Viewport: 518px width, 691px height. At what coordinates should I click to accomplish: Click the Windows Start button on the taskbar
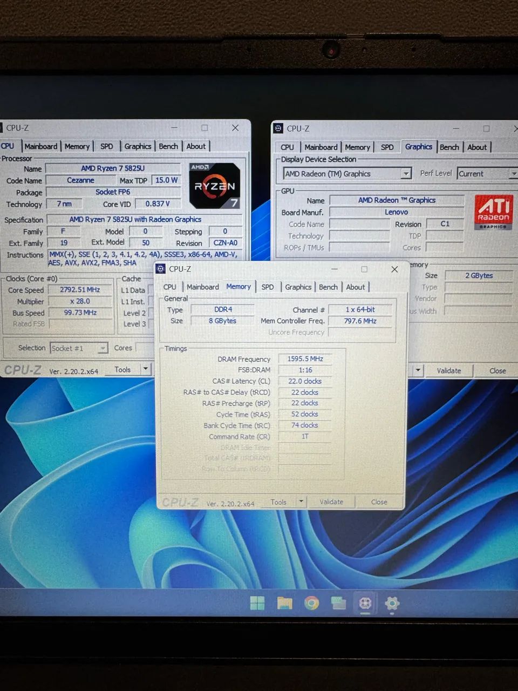257,603
